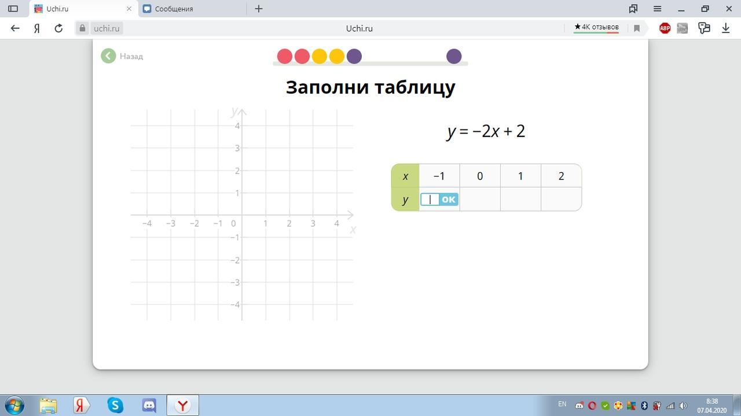Open the password manager key icon

point(704,28)
